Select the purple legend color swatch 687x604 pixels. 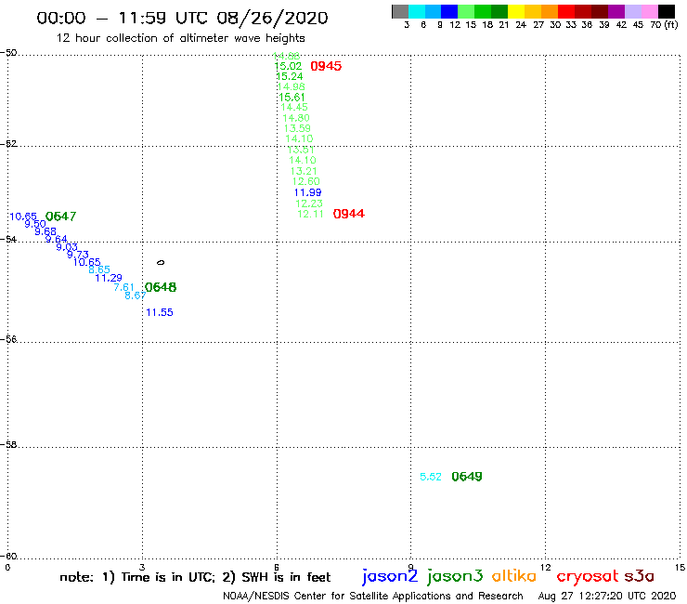click(x=616, y=11)
